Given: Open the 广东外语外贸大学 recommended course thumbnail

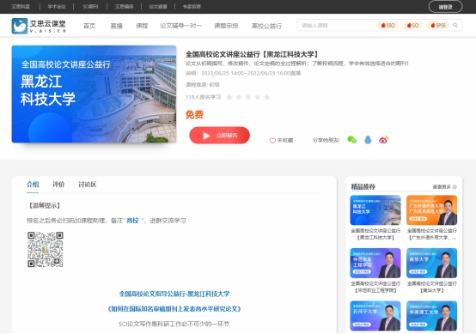Looking at the screenshot, I should [431, 210].
